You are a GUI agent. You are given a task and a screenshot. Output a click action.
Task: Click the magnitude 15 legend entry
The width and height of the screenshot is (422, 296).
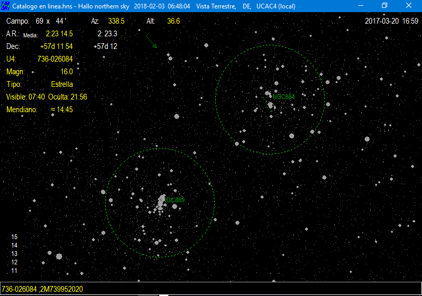click(x=15, y=237)
